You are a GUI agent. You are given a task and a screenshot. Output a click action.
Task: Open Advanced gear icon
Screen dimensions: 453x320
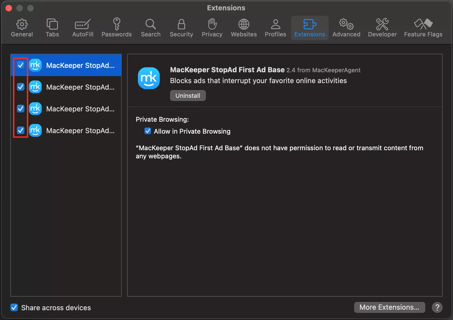346,27
